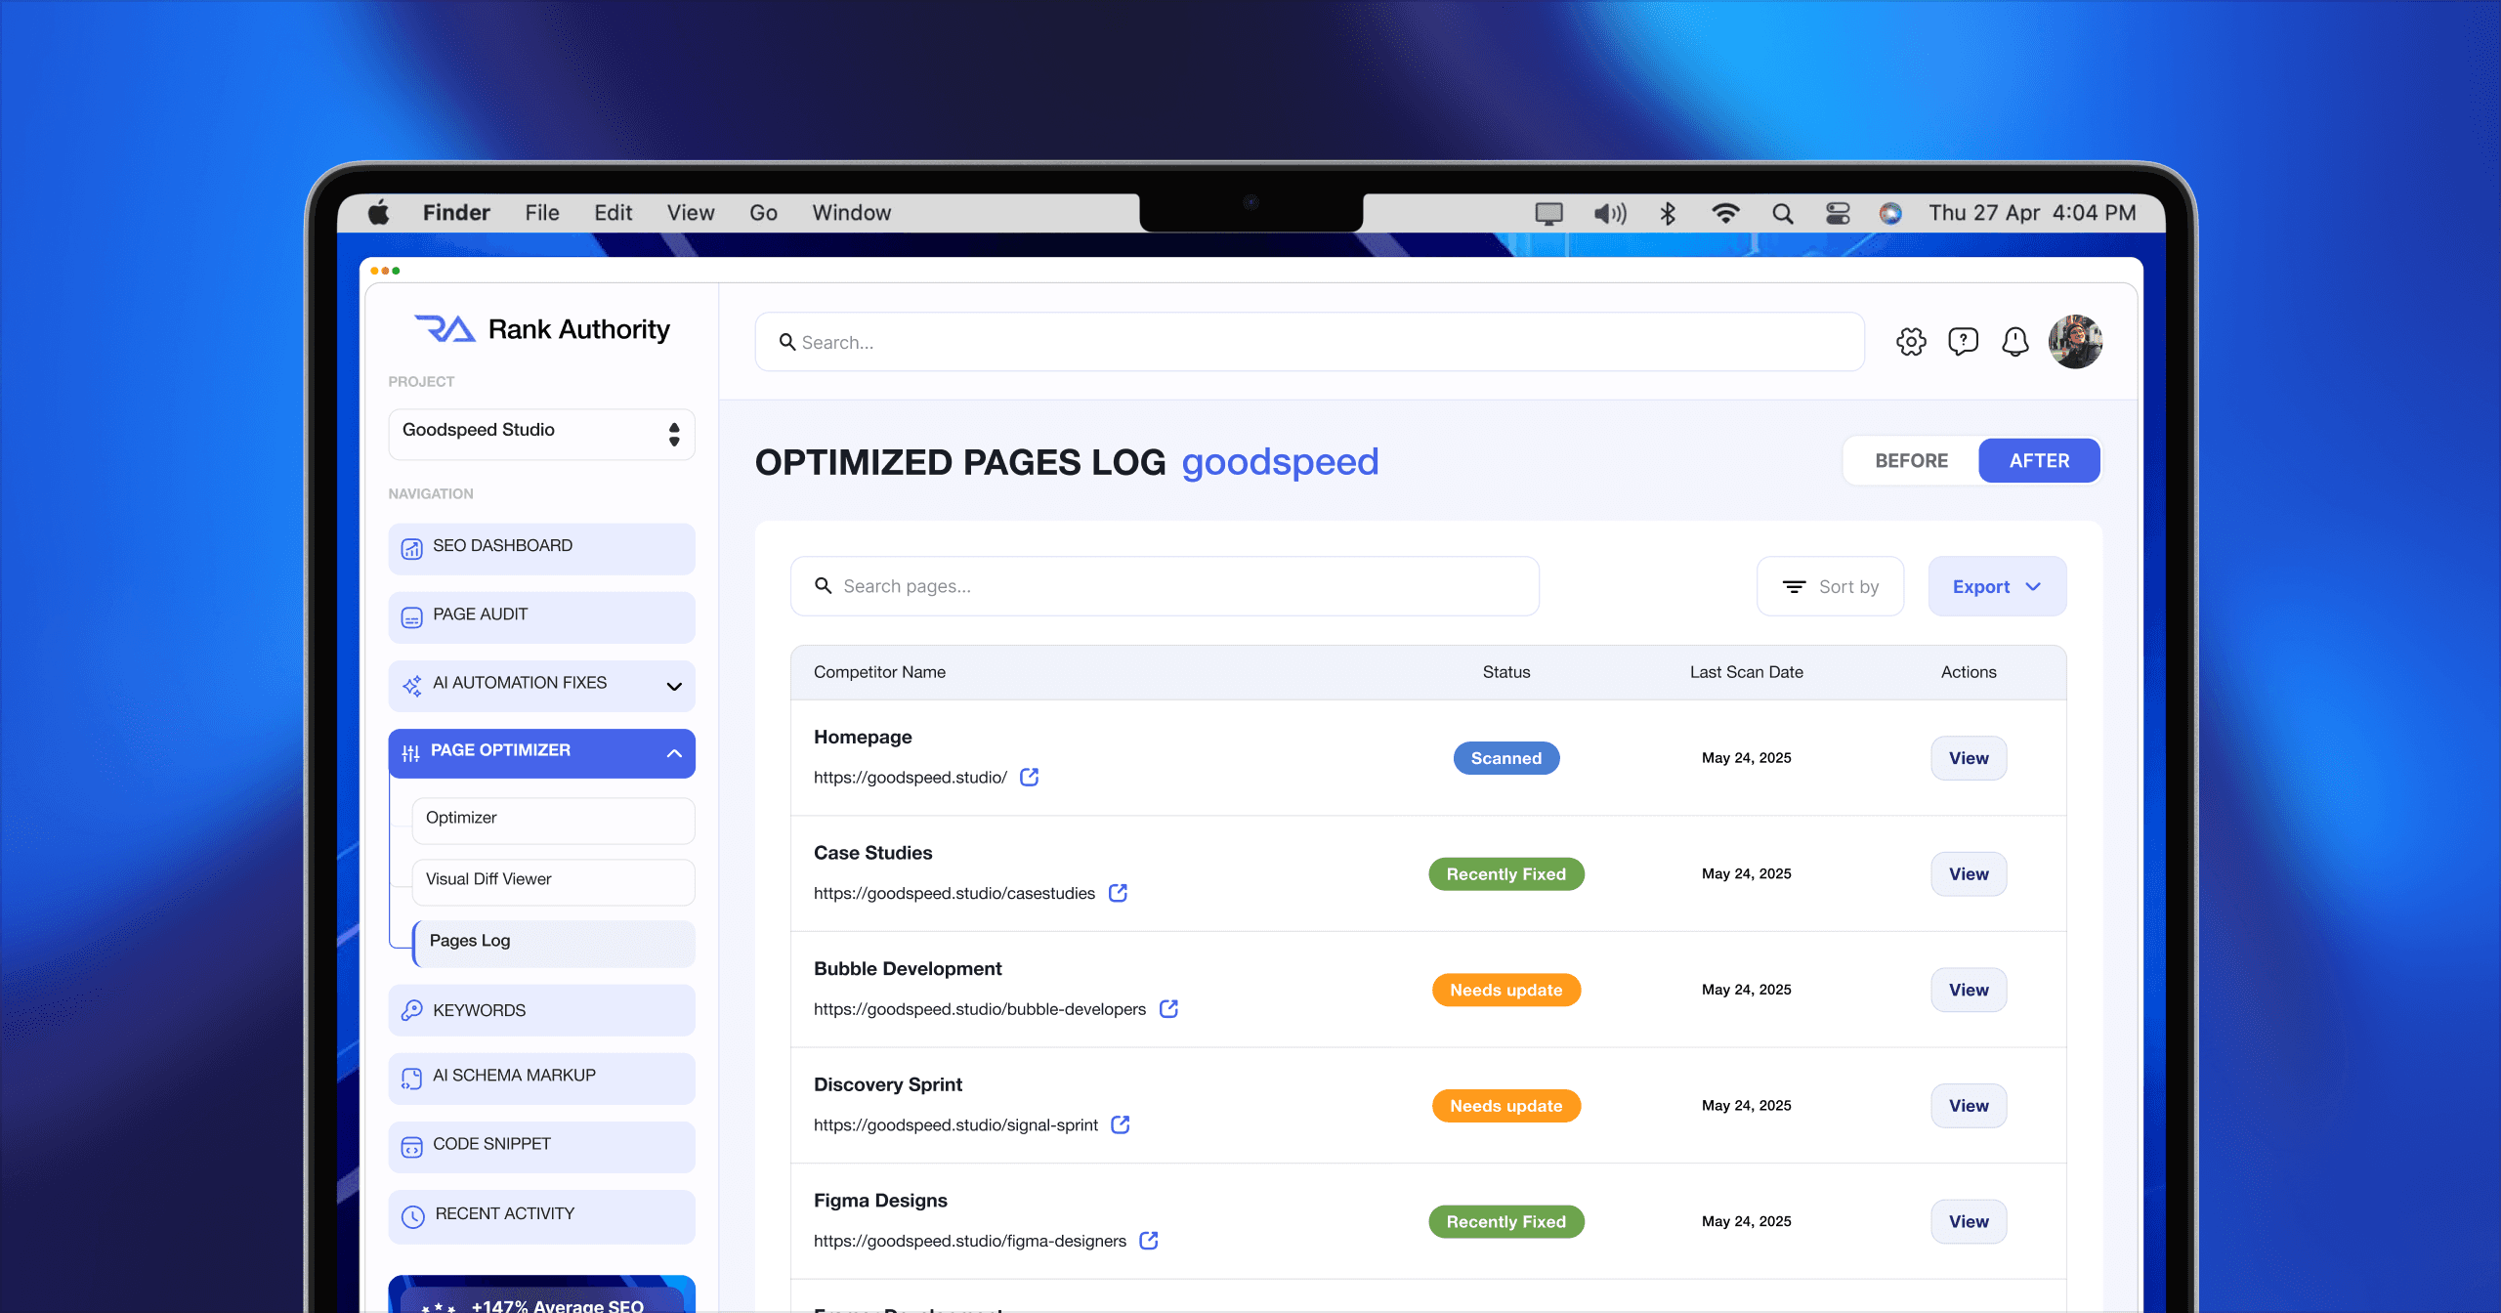
Task: Open the Goodspeed Studio project selector
Action: point(541,434)
